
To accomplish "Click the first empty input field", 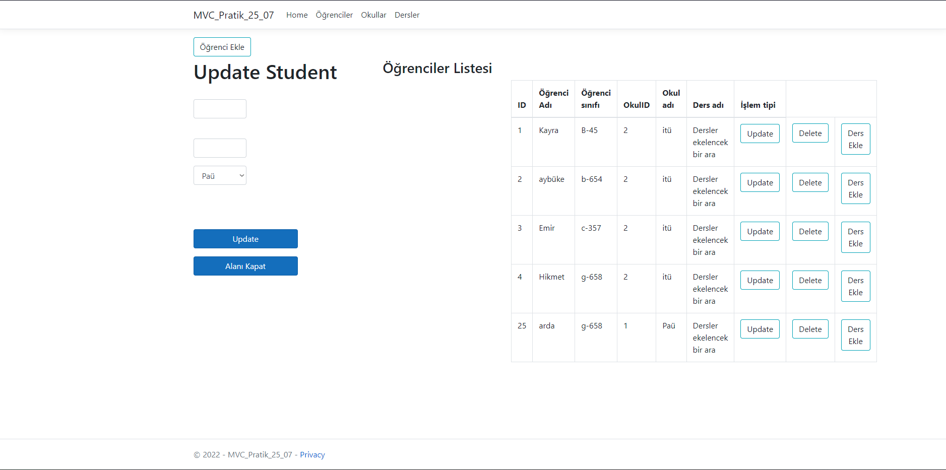I will [220, 108].
